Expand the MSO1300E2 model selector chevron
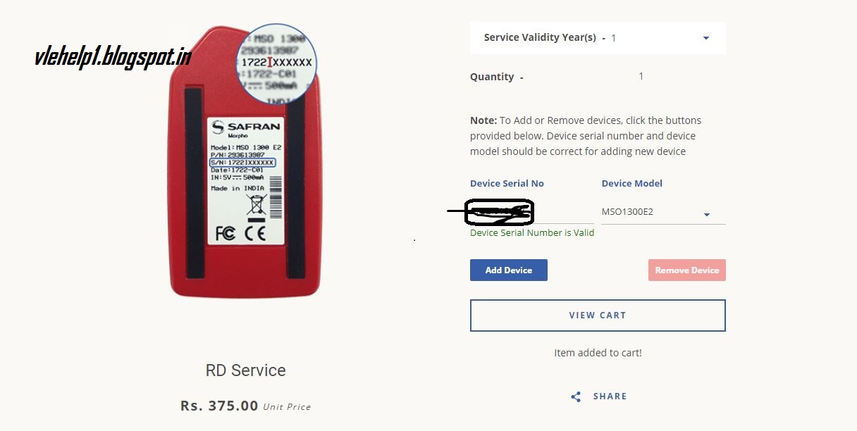This screenshot has width=857, height=431. coord(706,214)
